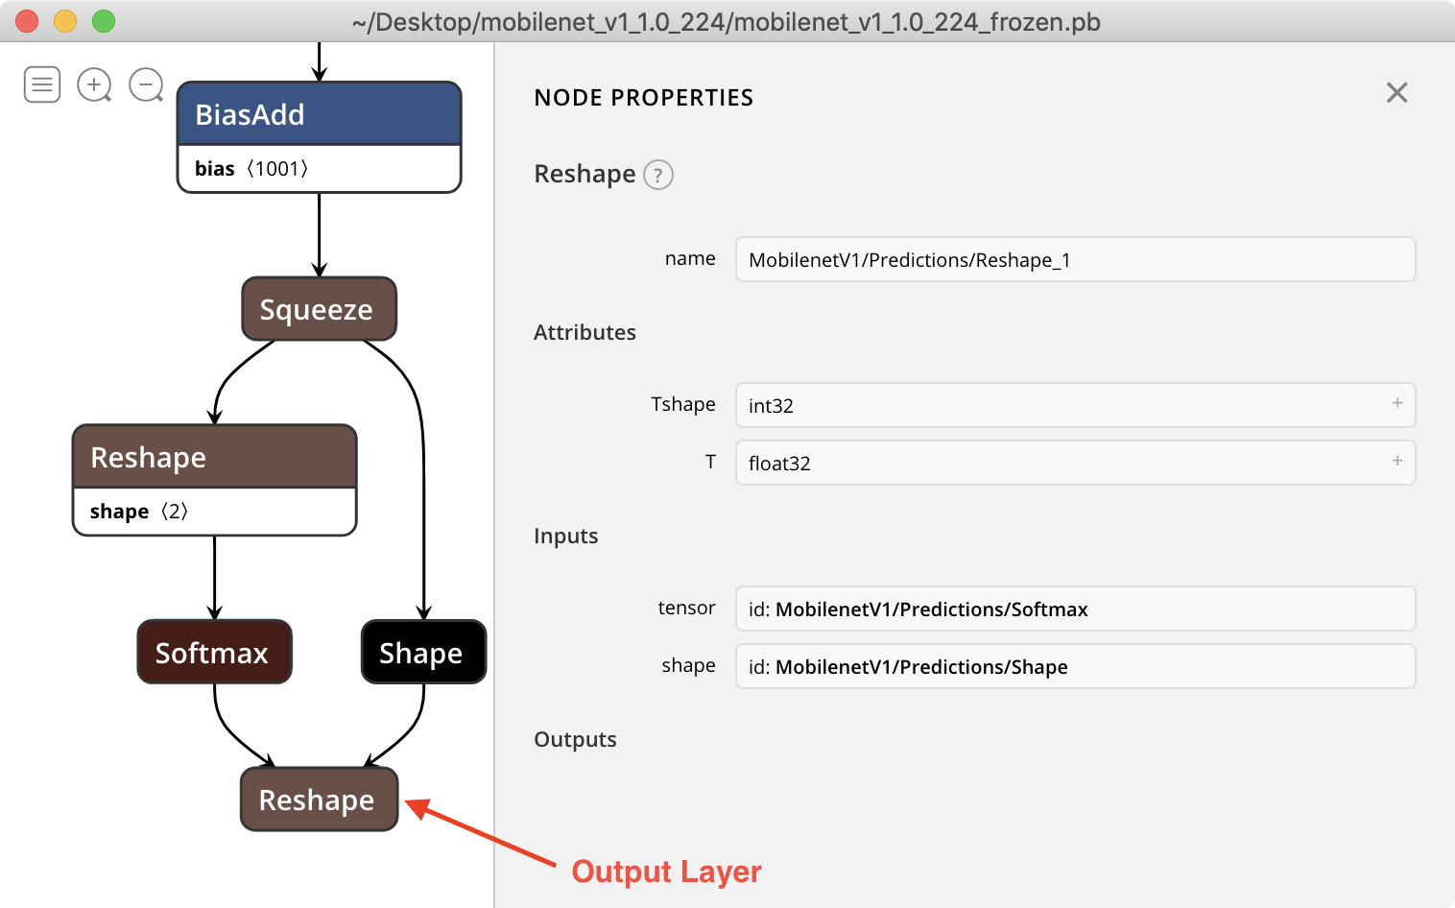Select the bottom Reshape output node
The height and width of the screenshot is (908, 1455).
tap(319, 799)
